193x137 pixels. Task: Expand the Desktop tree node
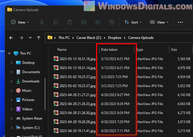[11, 63]
